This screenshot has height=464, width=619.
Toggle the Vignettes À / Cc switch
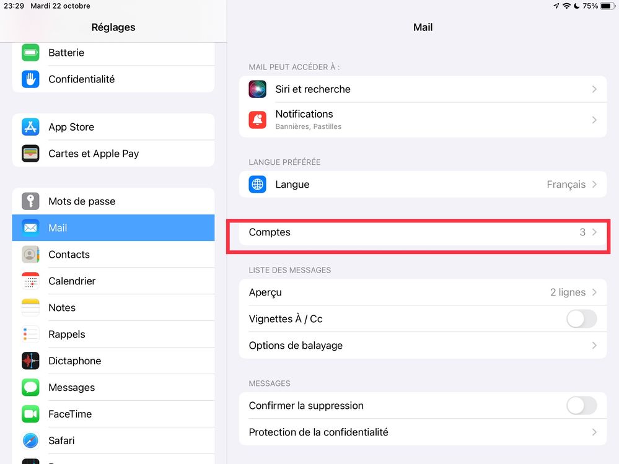581,319
